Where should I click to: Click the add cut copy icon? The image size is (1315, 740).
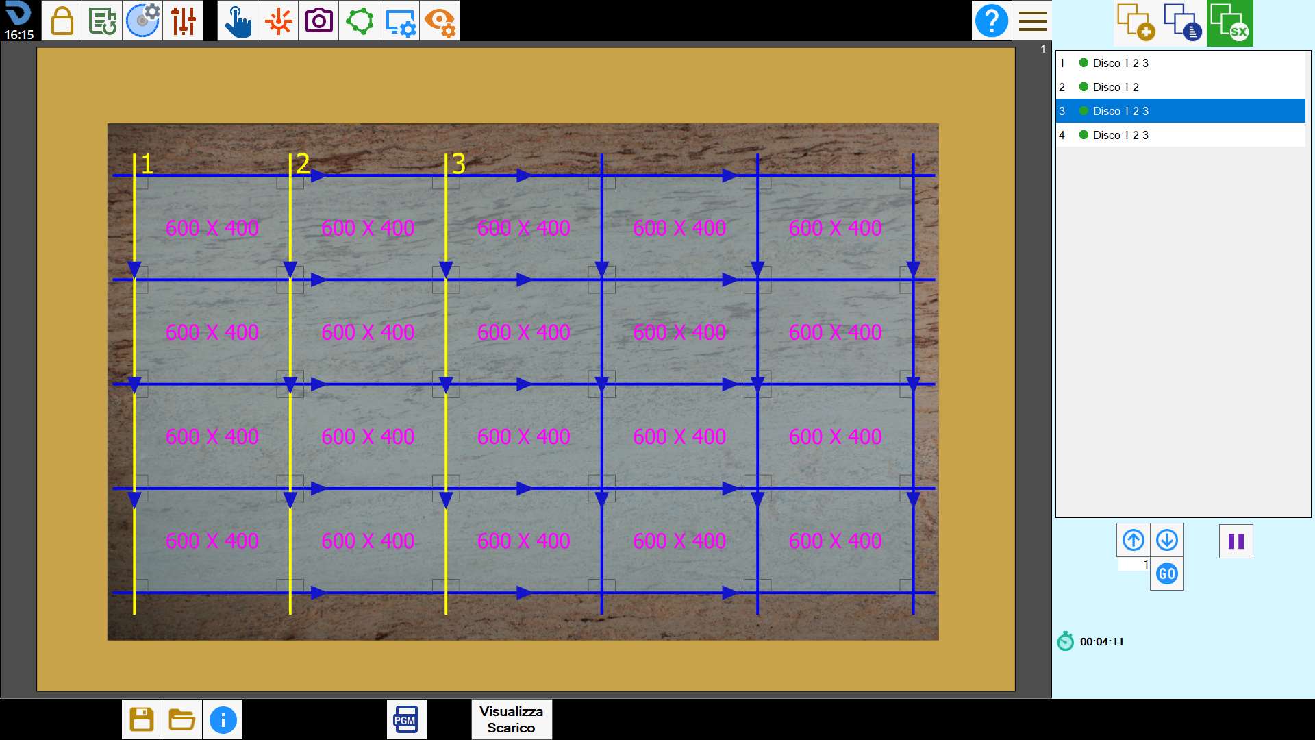pos(1136,23)
